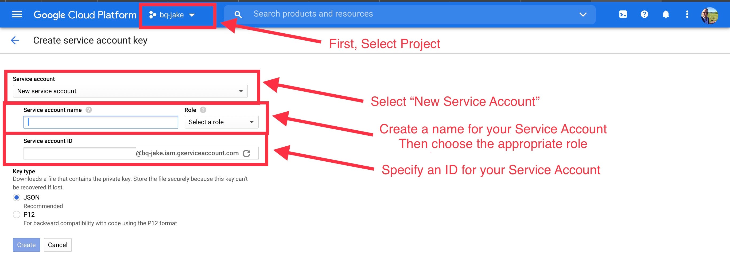Go back using the back arrow
The height and width of the screenshot is (269, 730).
(x=15, y=40)
